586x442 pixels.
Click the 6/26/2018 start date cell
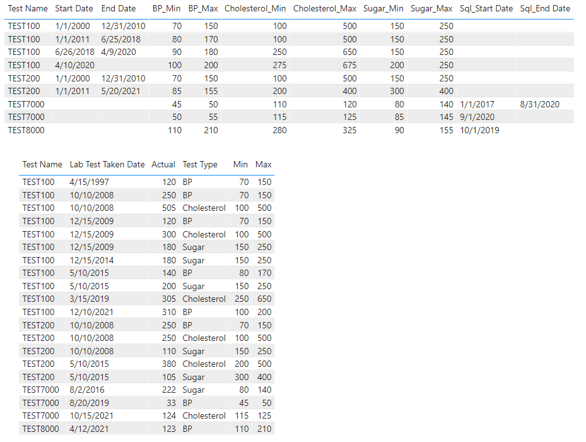(x=74, y=52)
